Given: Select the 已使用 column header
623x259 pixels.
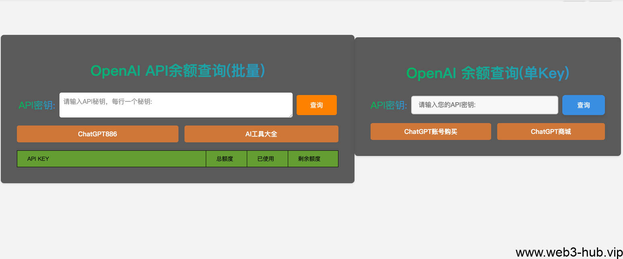Looking at the screenshot, I should point(267,158).
